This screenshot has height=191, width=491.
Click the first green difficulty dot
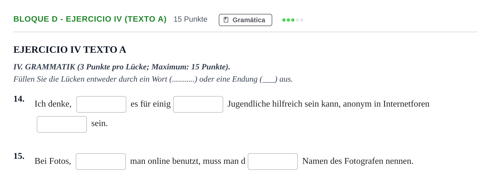point(284,20)
